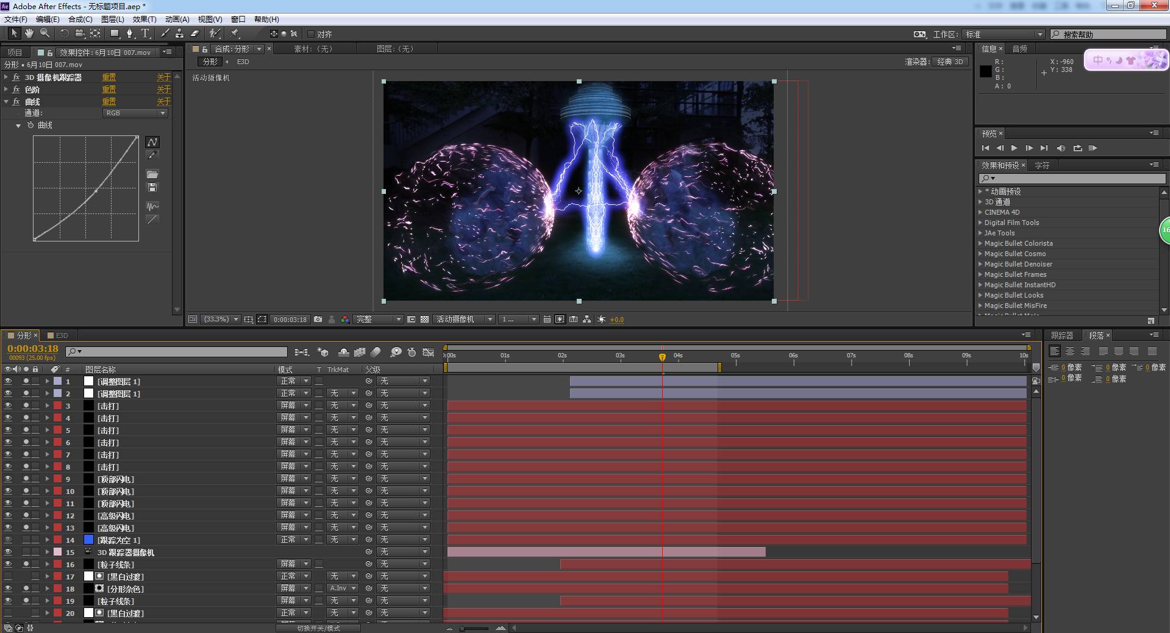Viewport: 1170px width, 633px height.
Task: Select the Hand tool in toolbar
Action: click(29, 34)
